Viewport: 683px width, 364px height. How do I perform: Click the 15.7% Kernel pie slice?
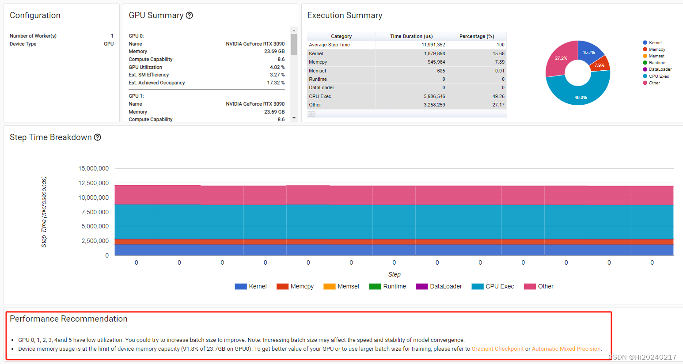pos(589,52)
